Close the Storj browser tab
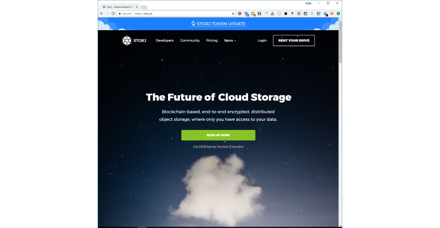440x228 pixels. pos(137,7)
